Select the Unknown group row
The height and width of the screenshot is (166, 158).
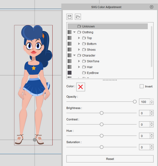[108, 26]
